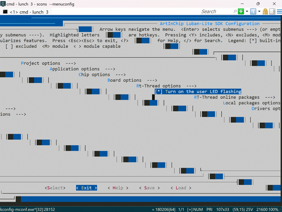This screenshot has width=282, height=212.
Task: Click the Search input field in toolbar
Action: 217,11
